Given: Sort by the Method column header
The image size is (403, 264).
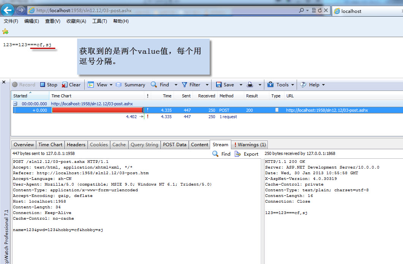Looking at the screenshot, I should click(231, 95).
